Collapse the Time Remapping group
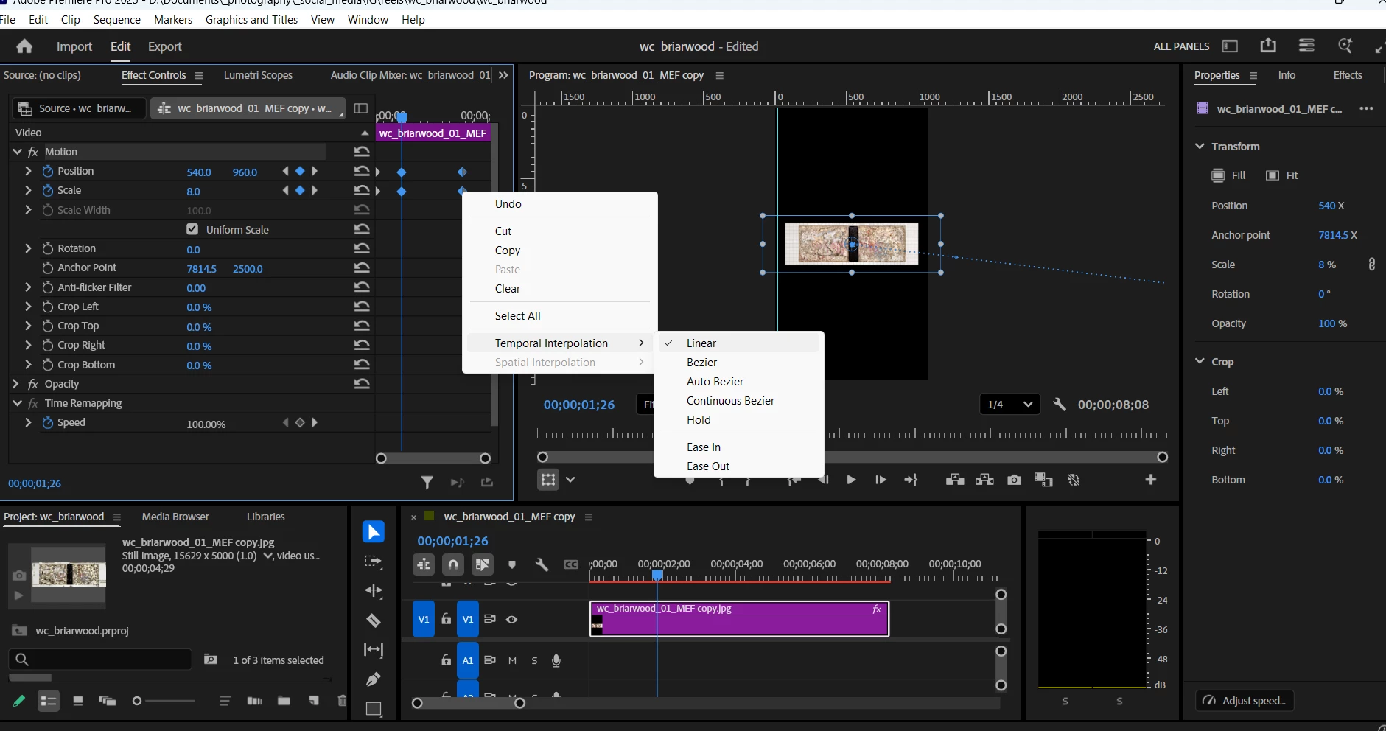 (17, 403)
